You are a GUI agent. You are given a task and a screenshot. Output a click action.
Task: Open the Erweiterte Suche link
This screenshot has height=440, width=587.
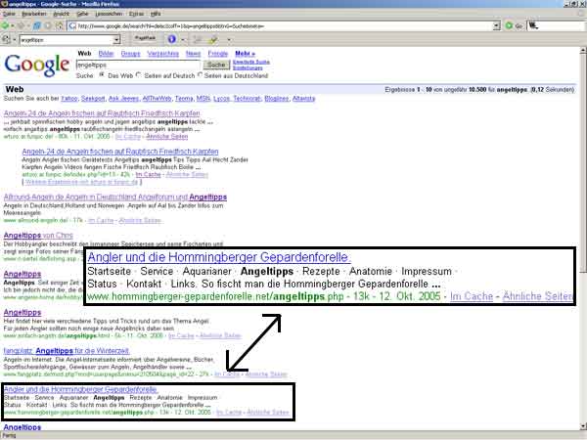click(250, 63)
